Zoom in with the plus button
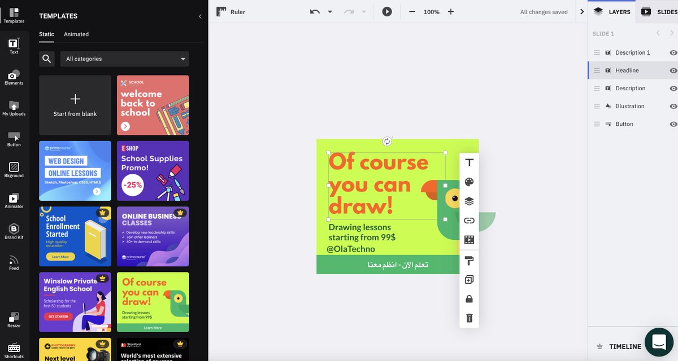This screenshot has width=678, height=361. (451, 12)
